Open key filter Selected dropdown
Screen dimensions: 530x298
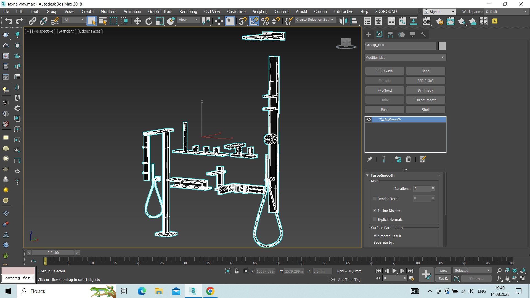(472, 271)
